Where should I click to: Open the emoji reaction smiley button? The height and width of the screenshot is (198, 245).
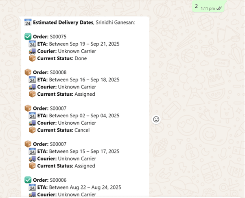pyautogui.click(x=156, y=119)
